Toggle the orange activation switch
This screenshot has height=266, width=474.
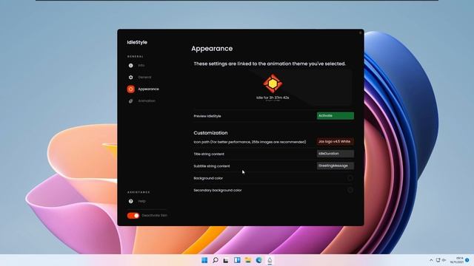click(x=133, y=215)
